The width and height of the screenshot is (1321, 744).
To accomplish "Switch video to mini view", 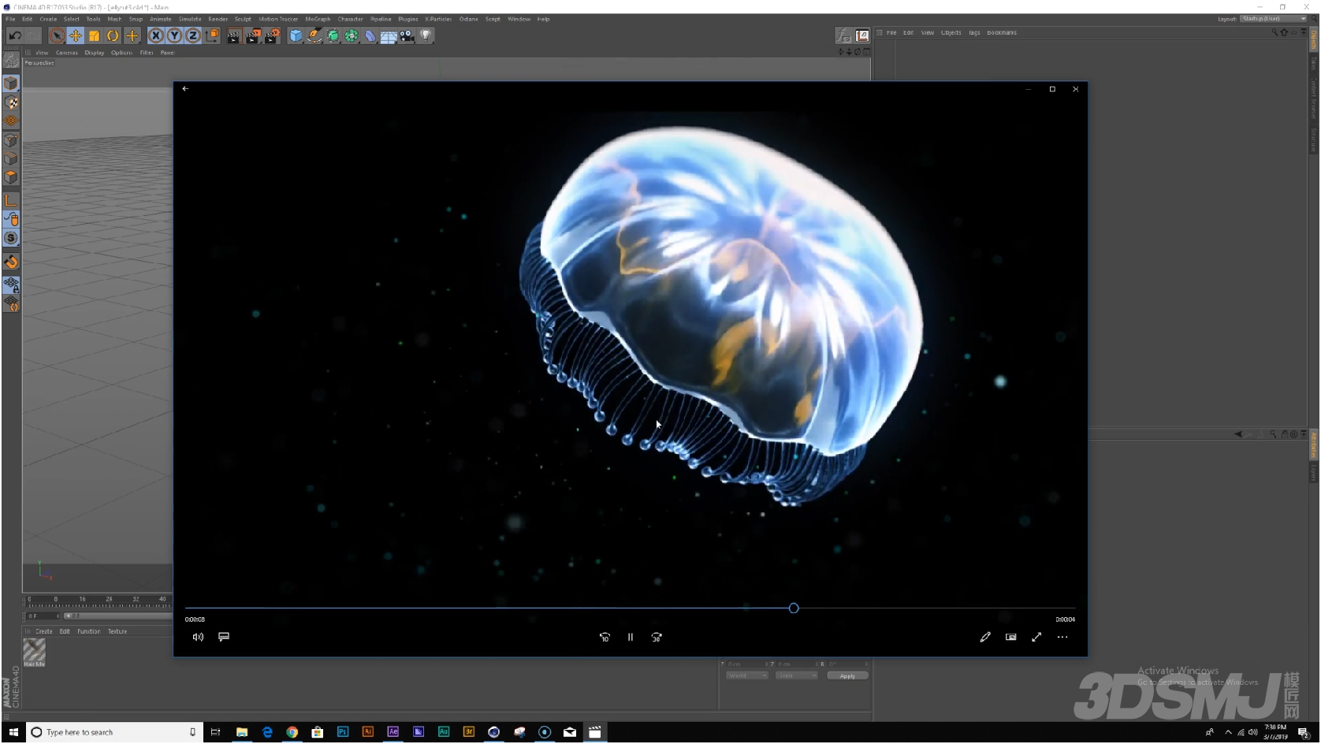I will 1011,637.
